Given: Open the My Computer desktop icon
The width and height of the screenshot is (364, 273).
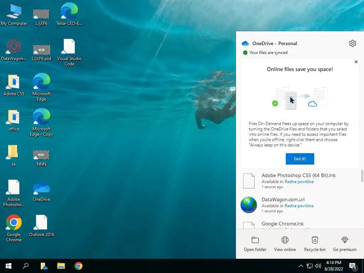Looking at the screenshot, I should [x=14, y=14].
